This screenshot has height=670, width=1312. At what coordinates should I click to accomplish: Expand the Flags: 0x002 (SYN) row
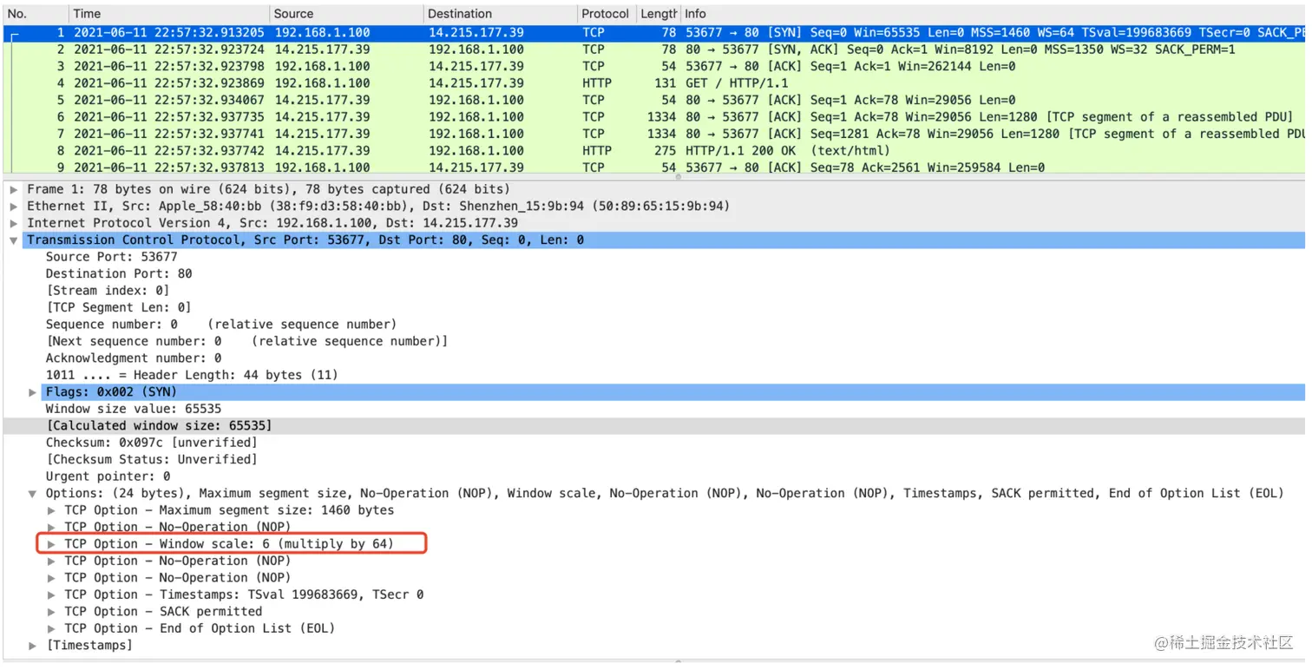tap(33, 392)
